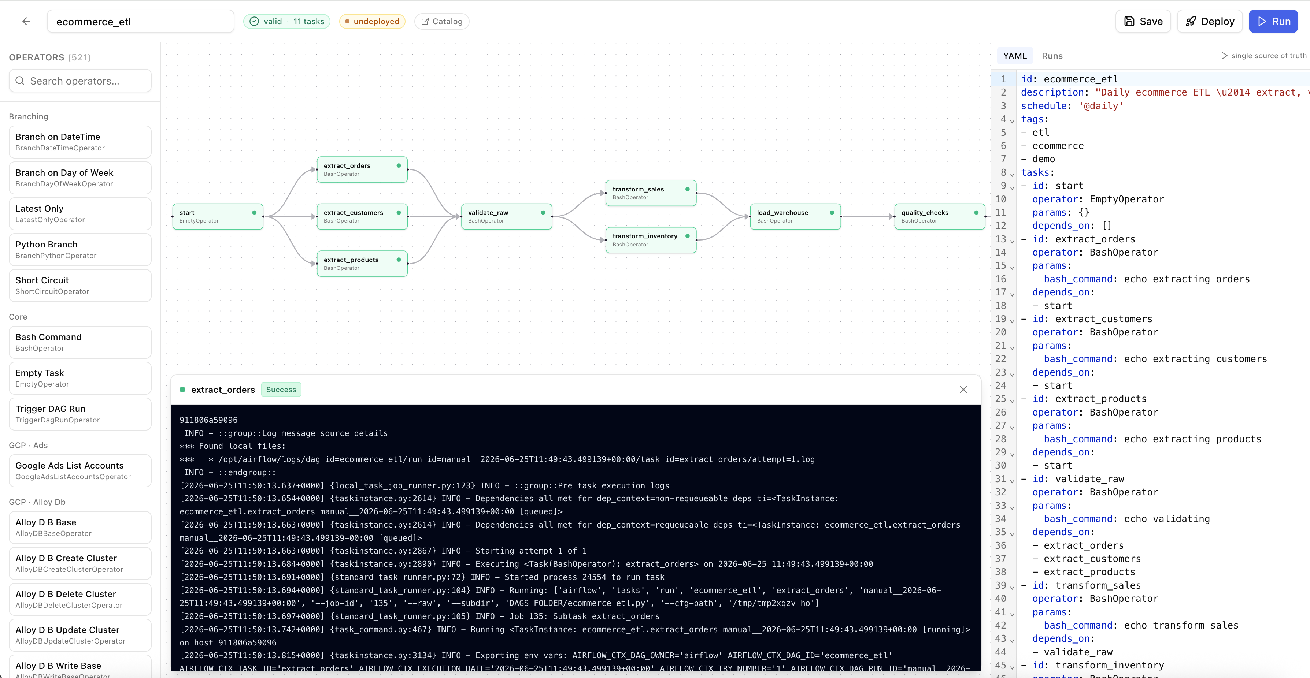The height and width of the screenshot is (678, 1310).
Task: Click status dot on validate_raw node
Action: (x=543, y=212)
